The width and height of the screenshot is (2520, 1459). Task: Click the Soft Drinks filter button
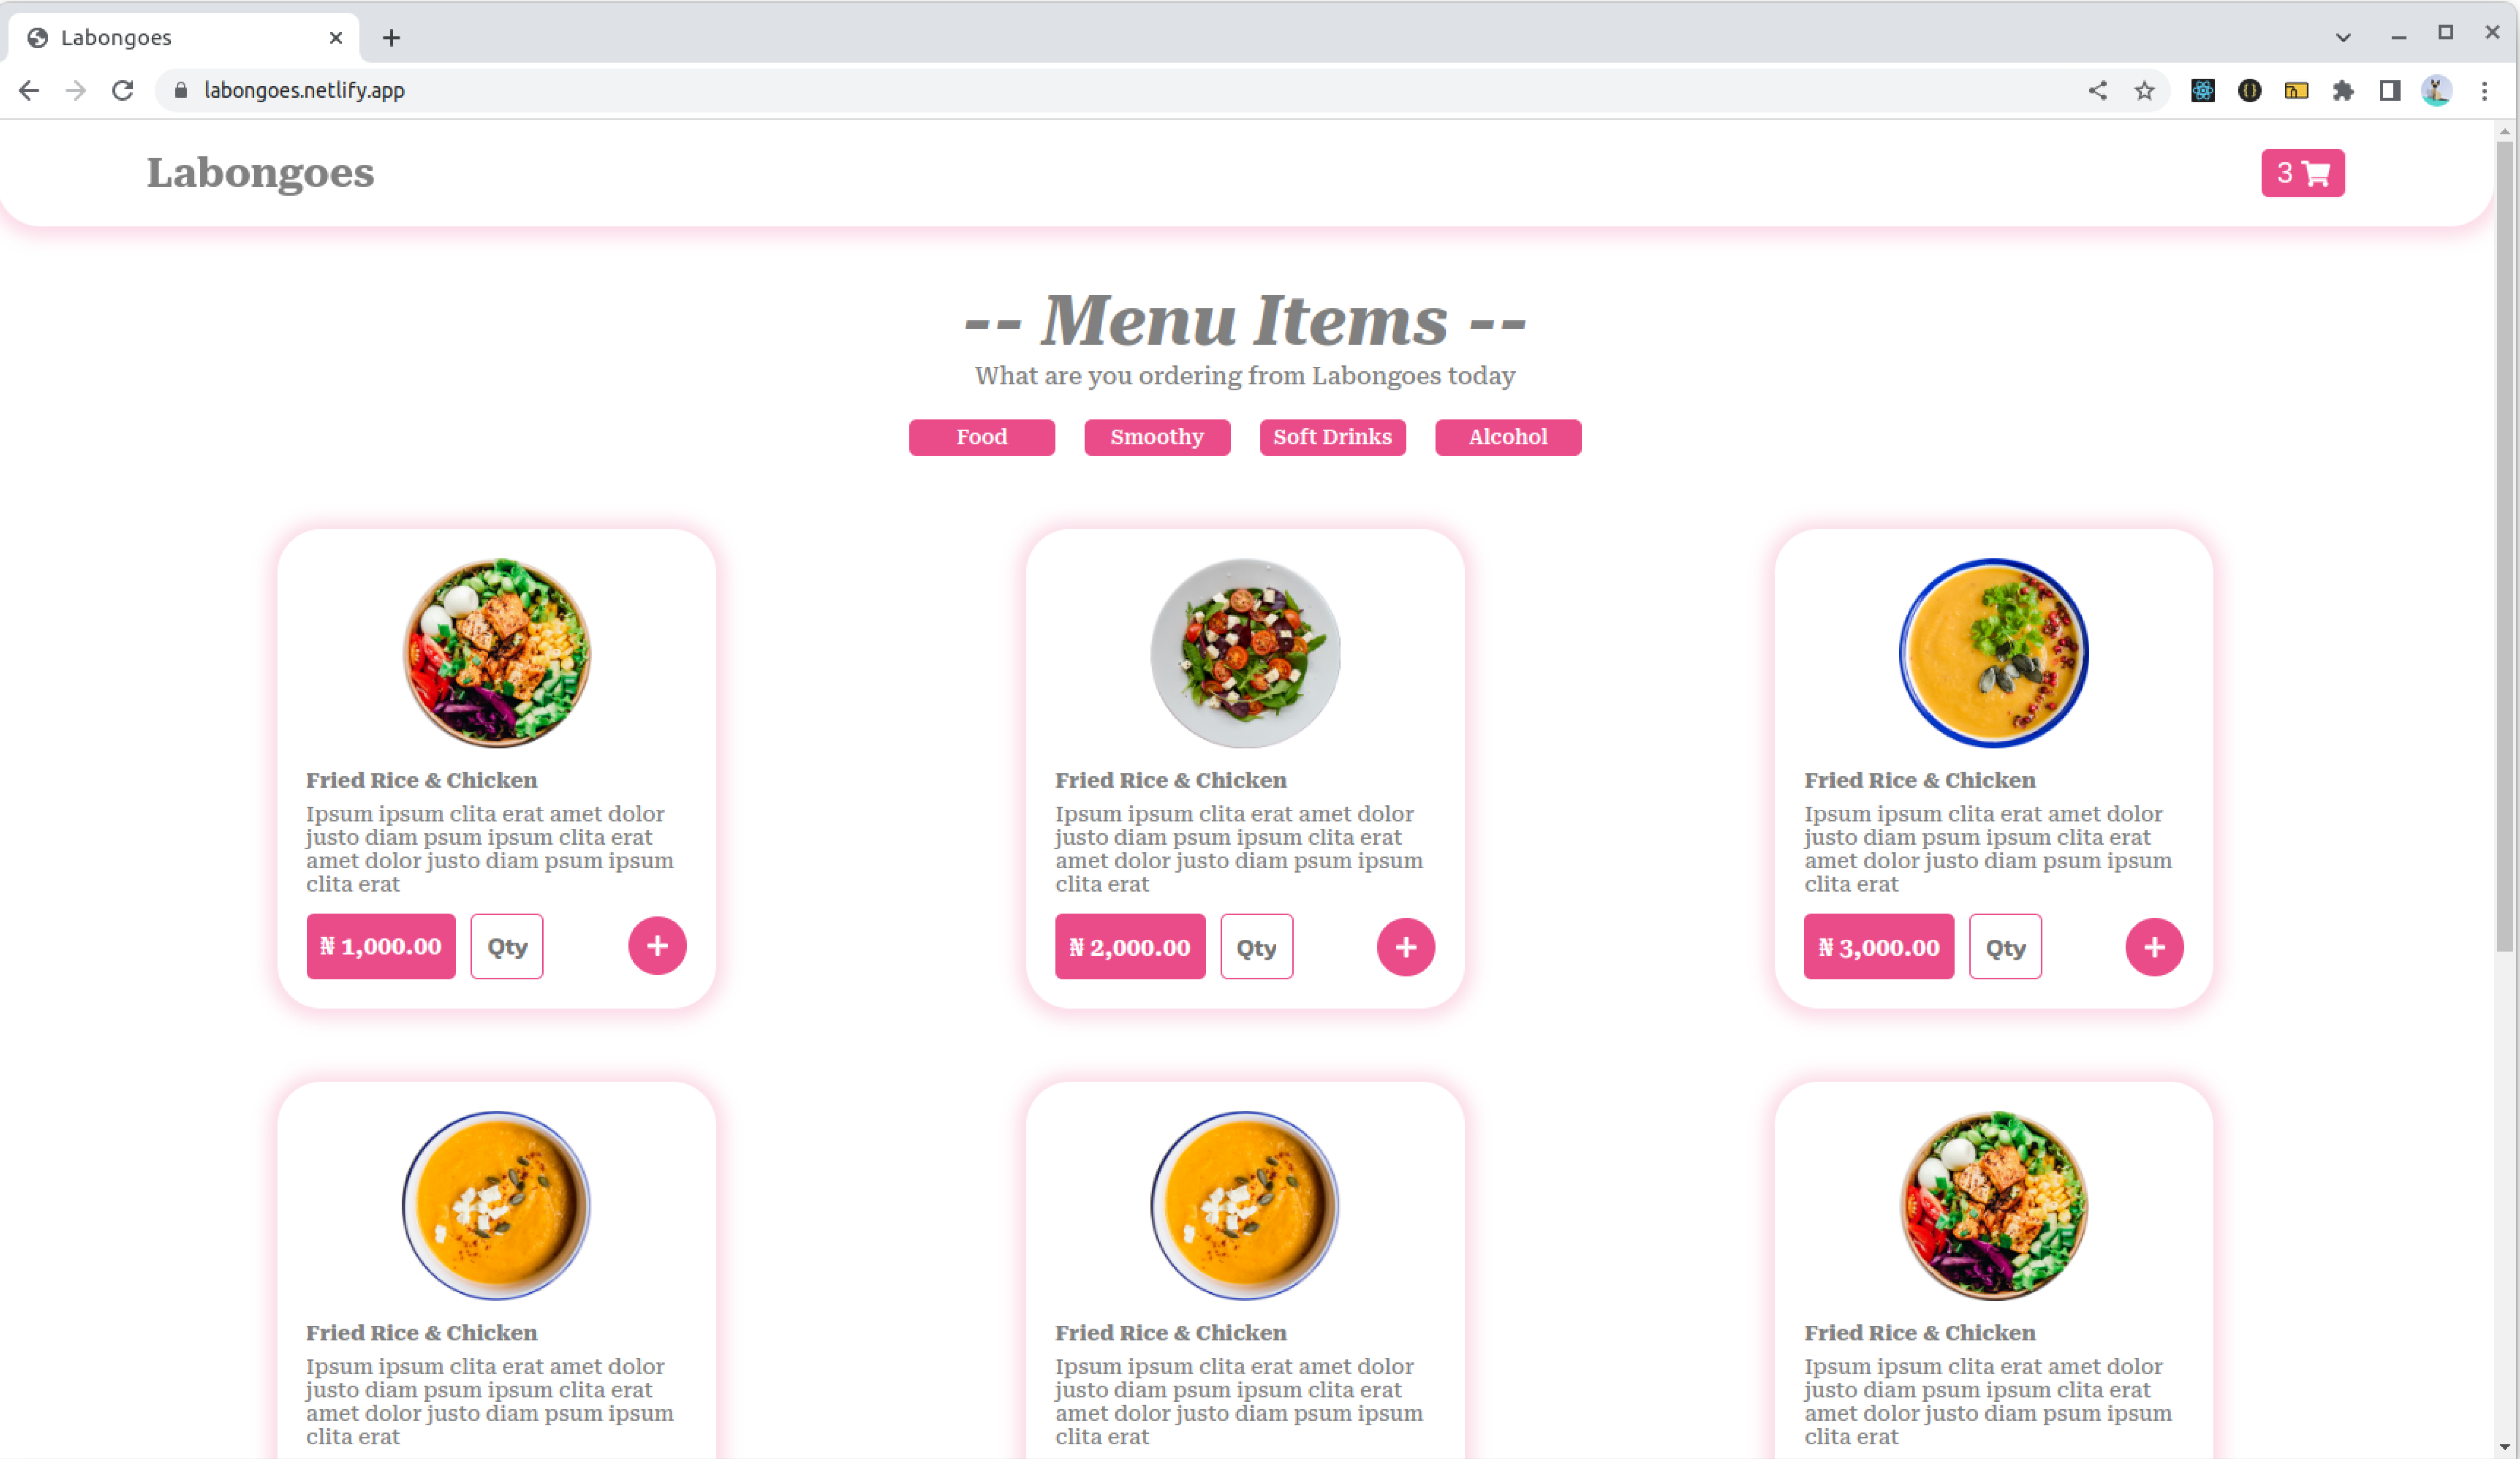1330,436
